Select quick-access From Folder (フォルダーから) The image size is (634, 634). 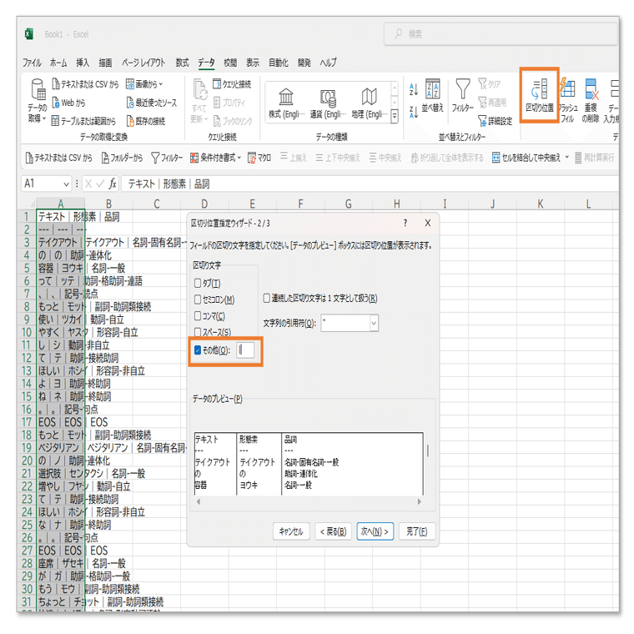122,158
